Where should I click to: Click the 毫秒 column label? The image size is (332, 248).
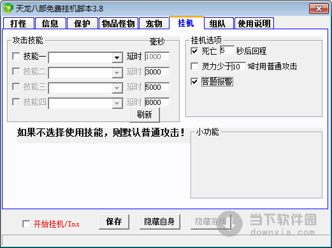click(x=157, y=41)
